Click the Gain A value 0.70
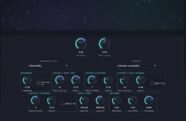186x121 pixels. (x=76, y=87)
